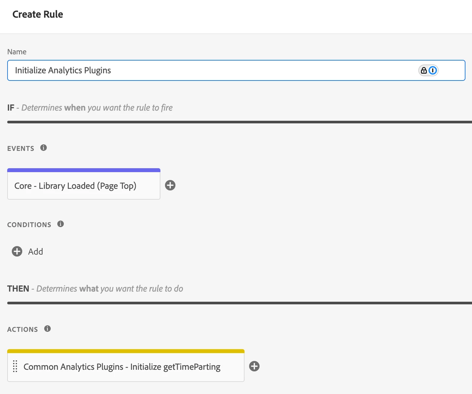
Task: Click the THEN section header text
Action: click(95, 289)
